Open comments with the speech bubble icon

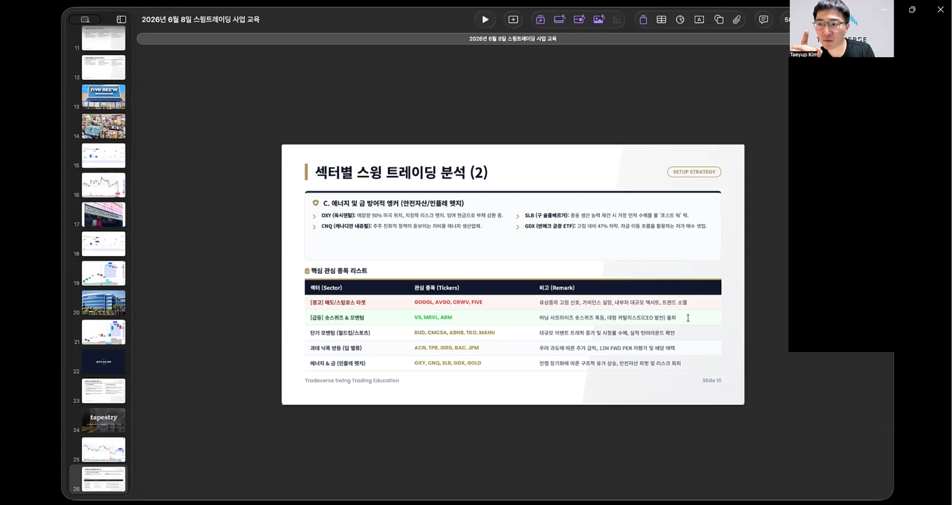tap(764, 19)
